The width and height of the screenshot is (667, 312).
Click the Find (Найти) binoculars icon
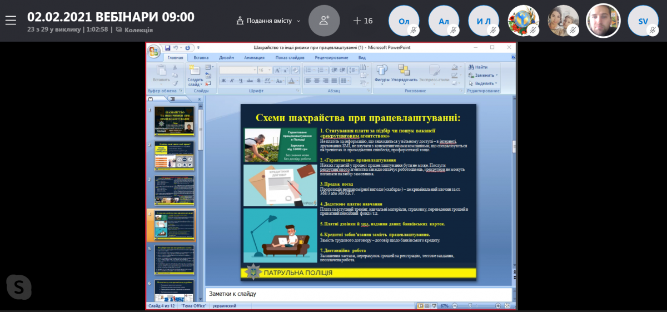coord(471,67)
